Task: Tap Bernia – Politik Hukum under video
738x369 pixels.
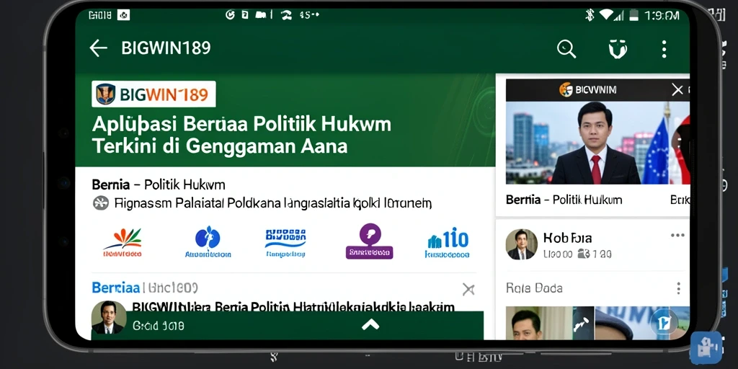Action: (x=564, y=200)
